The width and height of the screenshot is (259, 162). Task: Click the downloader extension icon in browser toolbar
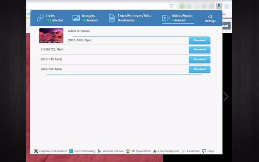click(x=219, y=6)
